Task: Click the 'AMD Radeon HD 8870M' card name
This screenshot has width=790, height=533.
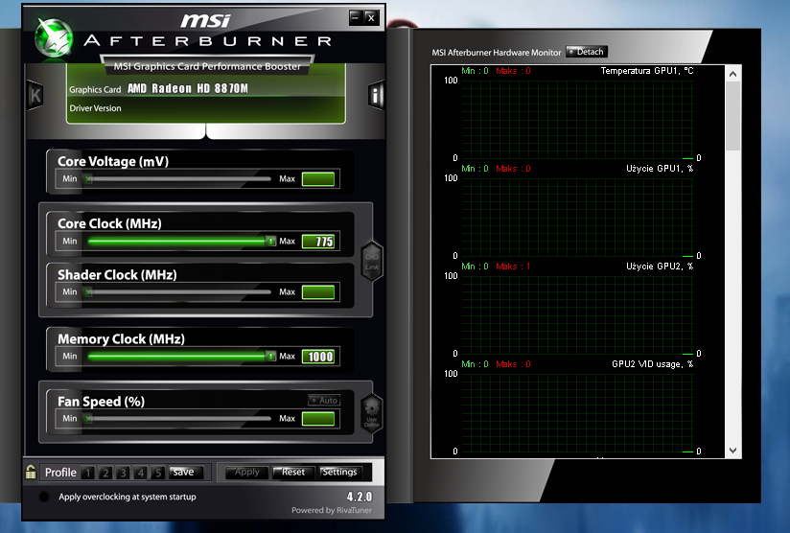Action: coord(187,88)
